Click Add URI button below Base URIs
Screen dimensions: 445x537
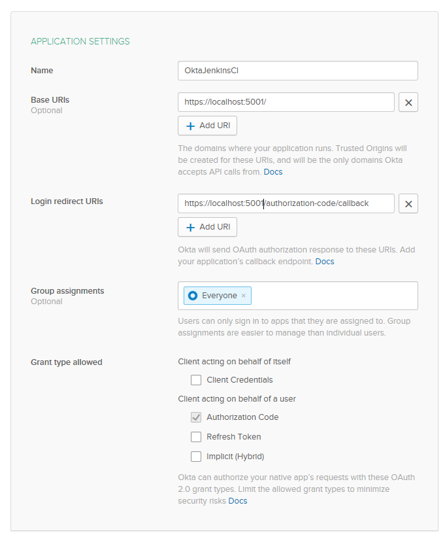coord(208,126)
